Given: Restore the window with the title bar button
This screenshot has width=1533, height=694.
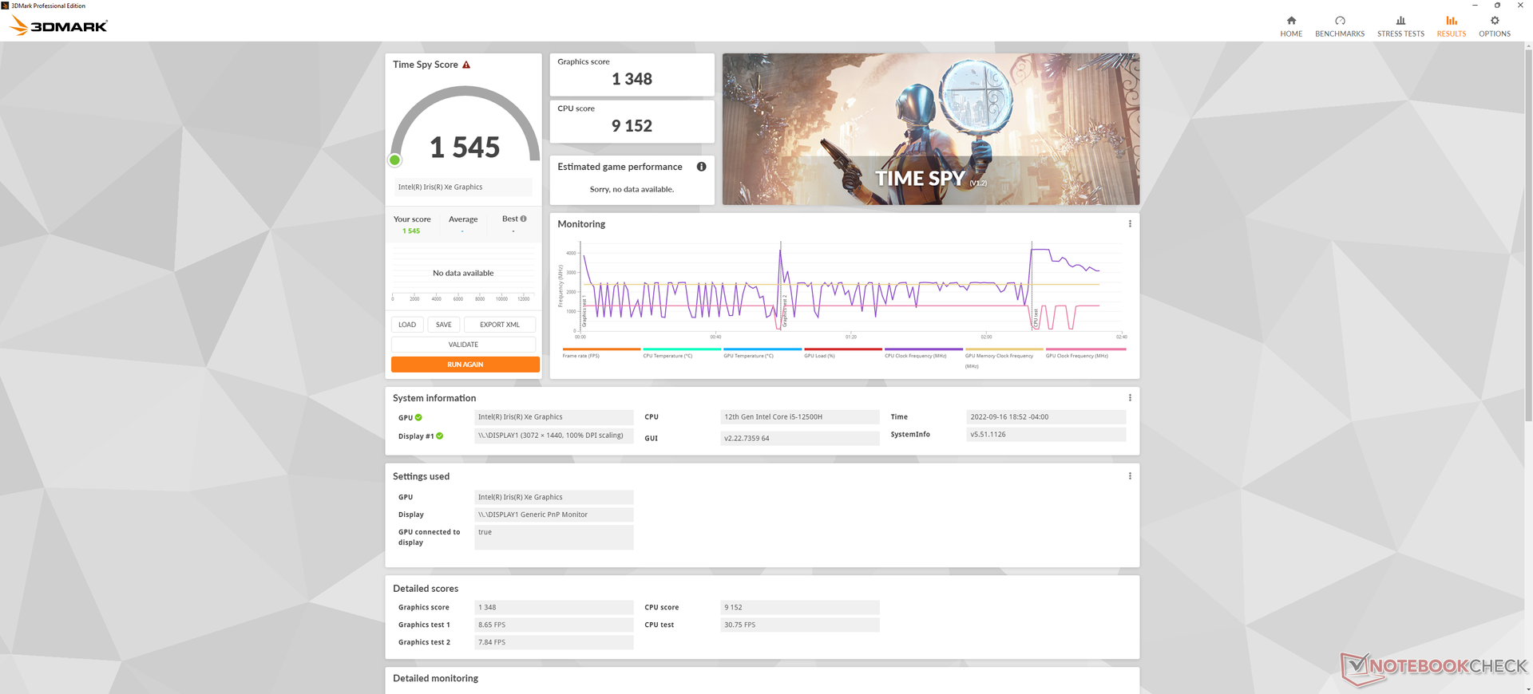Looking at the screenshot, I should pyautogui.click(x=1497, y=5).
